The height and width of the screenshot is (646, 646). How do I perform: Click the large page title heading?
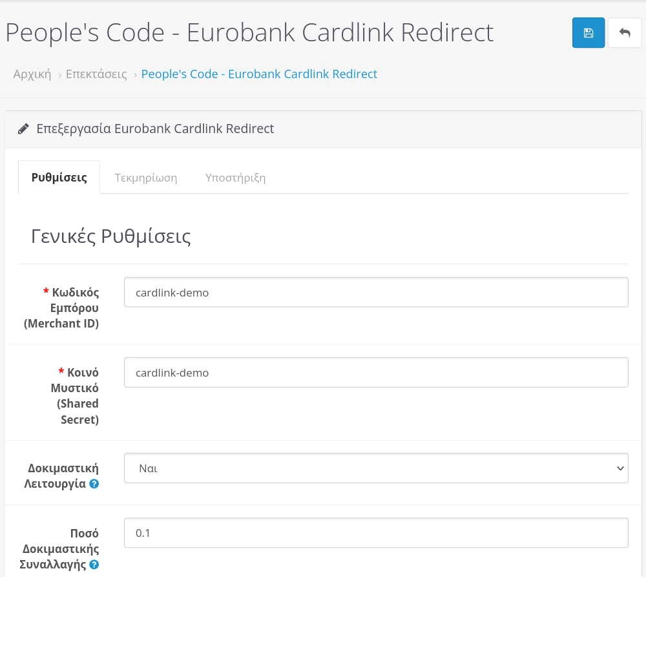(249, 33)
